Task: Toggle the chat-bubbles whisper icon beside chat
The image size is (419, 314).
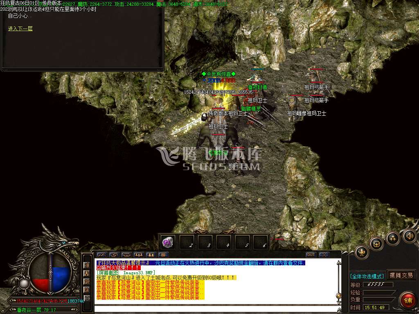Action: (87, 282)
